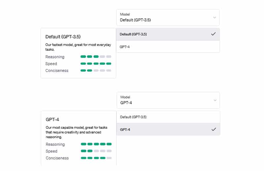Click the Speed rating bar in GPT-4 card
This screenshot has height=171, width=264.
[96, 151]
